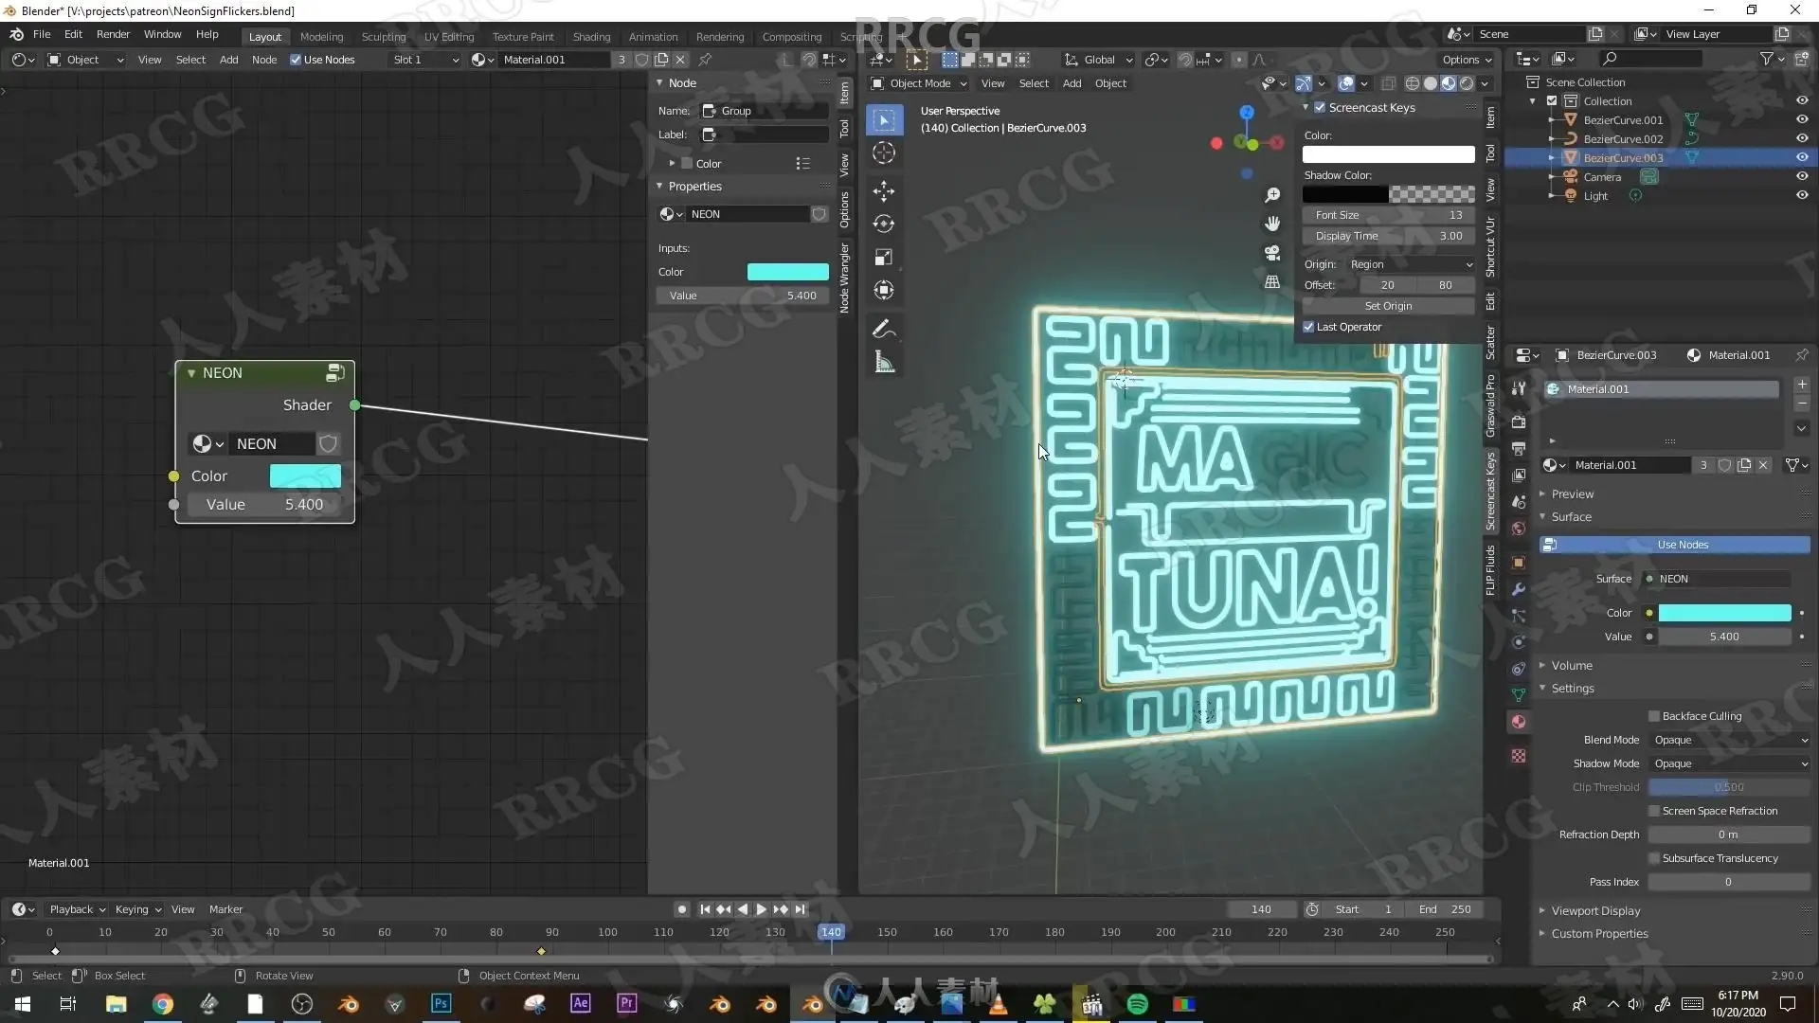
Task: Click the blue Use Nodes button
Action: click(x=1682, y=545)
